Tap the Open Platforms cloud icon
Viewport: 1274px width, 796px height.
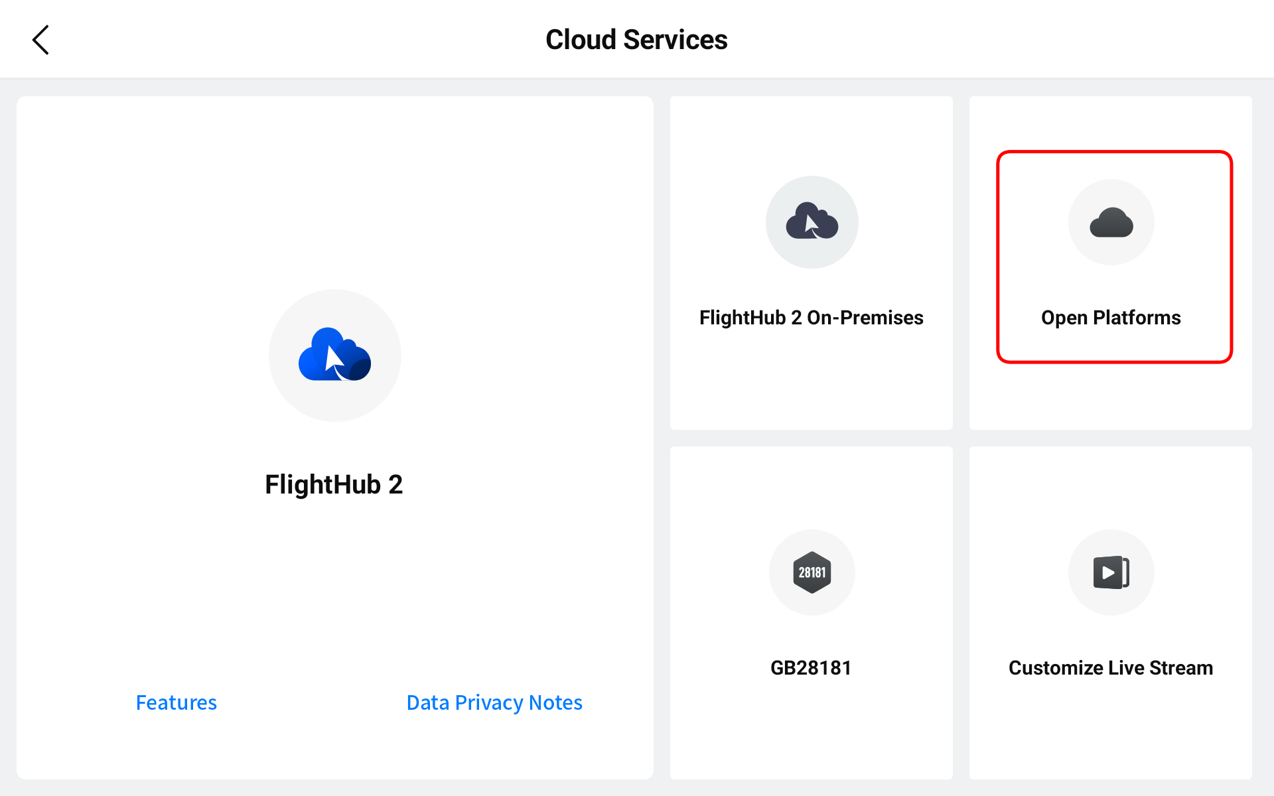[x=1111, y=222]
